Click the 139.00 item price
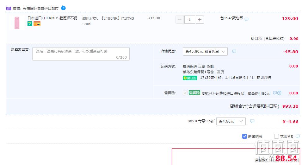Screen dimensions: 302x165 pyautogui.click(x=290, y=19)
